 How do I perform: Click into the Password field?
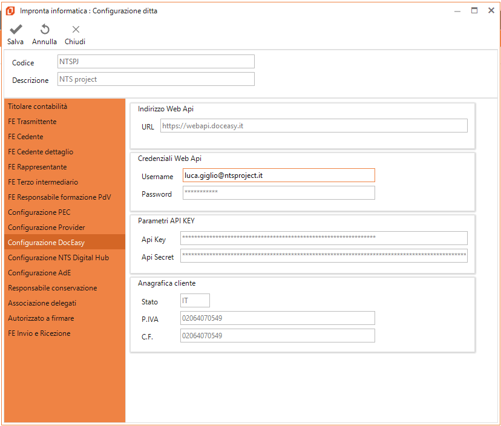[x=278, y=193]
